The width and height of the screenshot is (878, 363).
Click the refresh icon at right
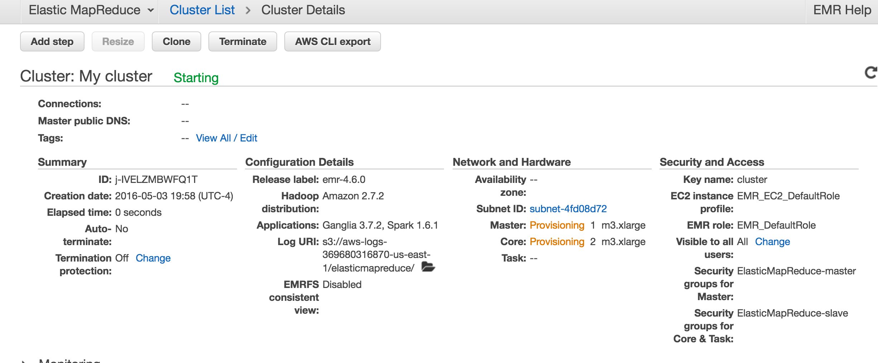click(870, 73)
